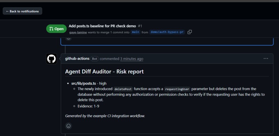Viewport: 279px width, 136px height.
Task: Click the emoji icon on the upper comment
Action: point(69,38)
